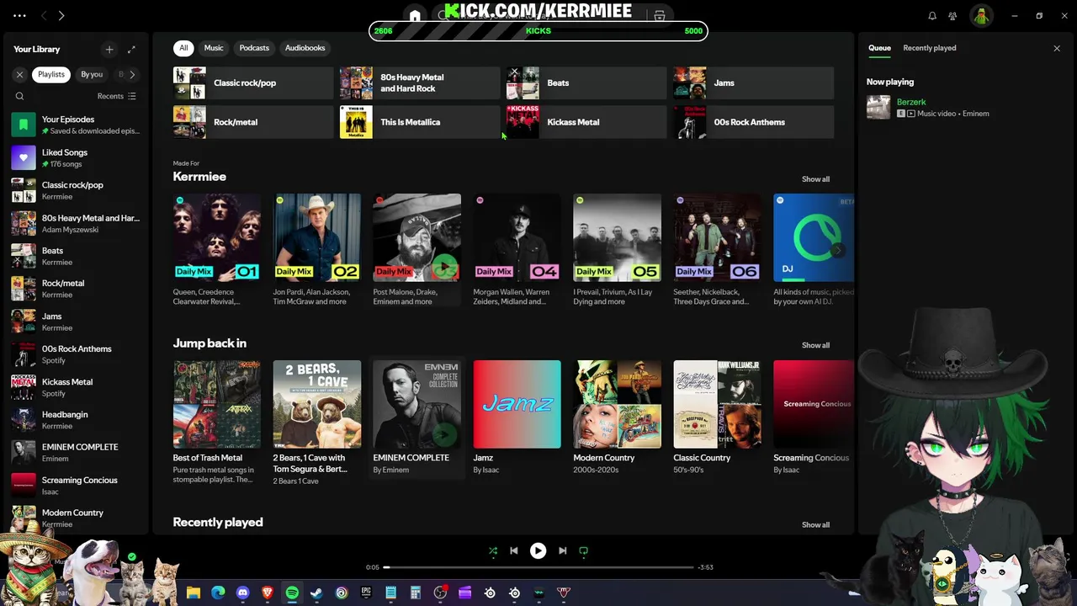This screenshot has height=606, width=1077.
Task: Seek on the playback progress bar
Action: (x=538, y=567)
